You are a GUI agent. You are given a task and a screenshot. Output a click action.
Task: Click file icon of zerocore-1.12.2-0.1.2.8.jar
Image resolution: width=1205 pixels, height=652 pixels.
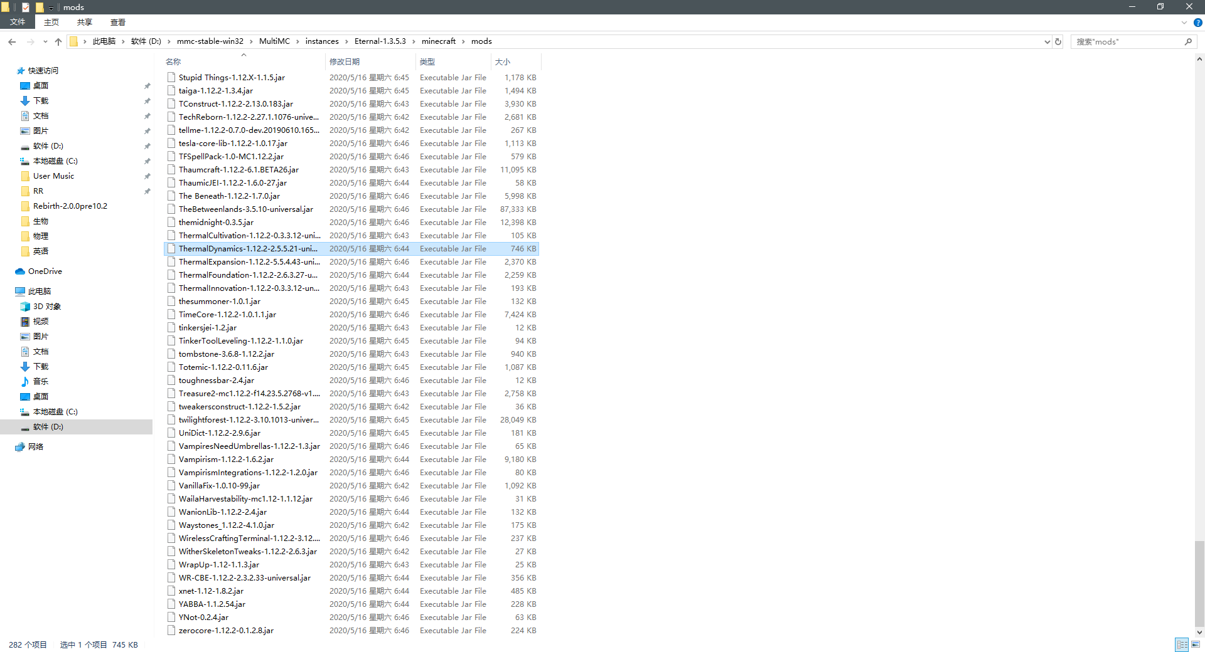tap(171, 631)
